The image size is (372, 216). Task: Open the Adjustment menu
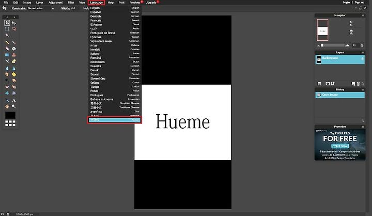(55, 3)
